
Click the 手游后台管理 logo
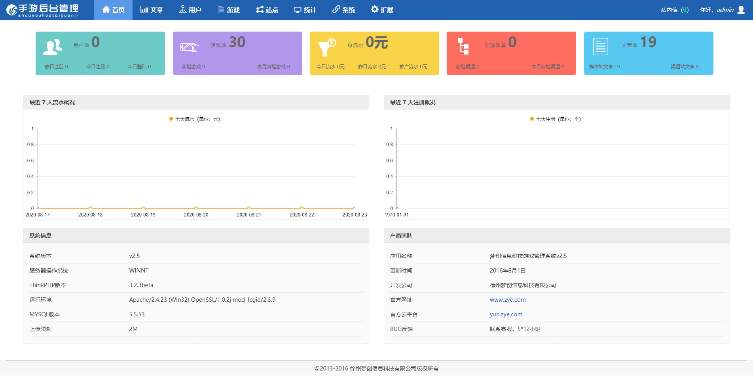[43, 10]
